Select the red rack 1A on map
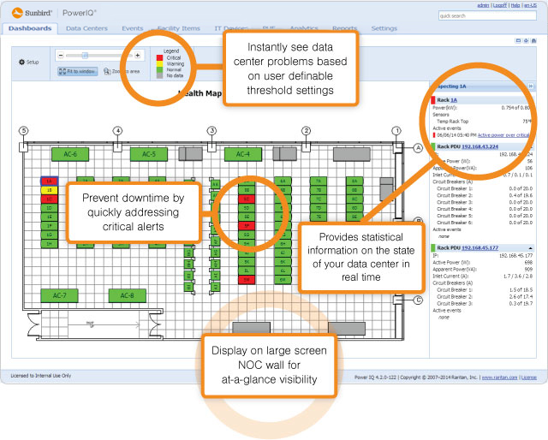 click(50, 181)
